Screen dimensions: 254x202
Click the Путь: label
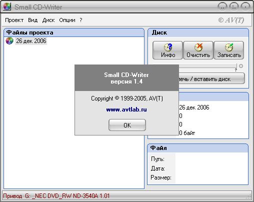click(x=157, y=159)
